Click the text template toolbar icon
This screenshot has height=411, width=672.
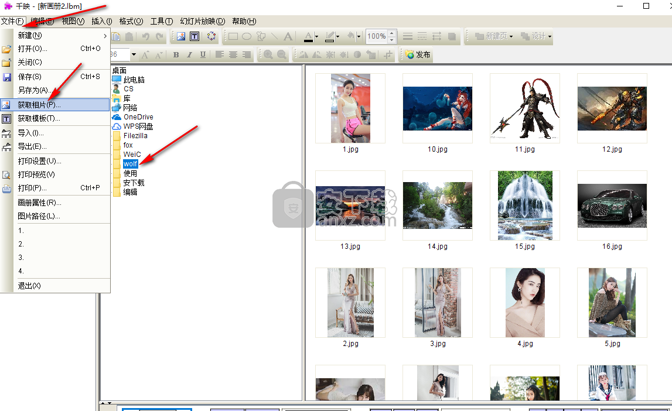(195, 36)
